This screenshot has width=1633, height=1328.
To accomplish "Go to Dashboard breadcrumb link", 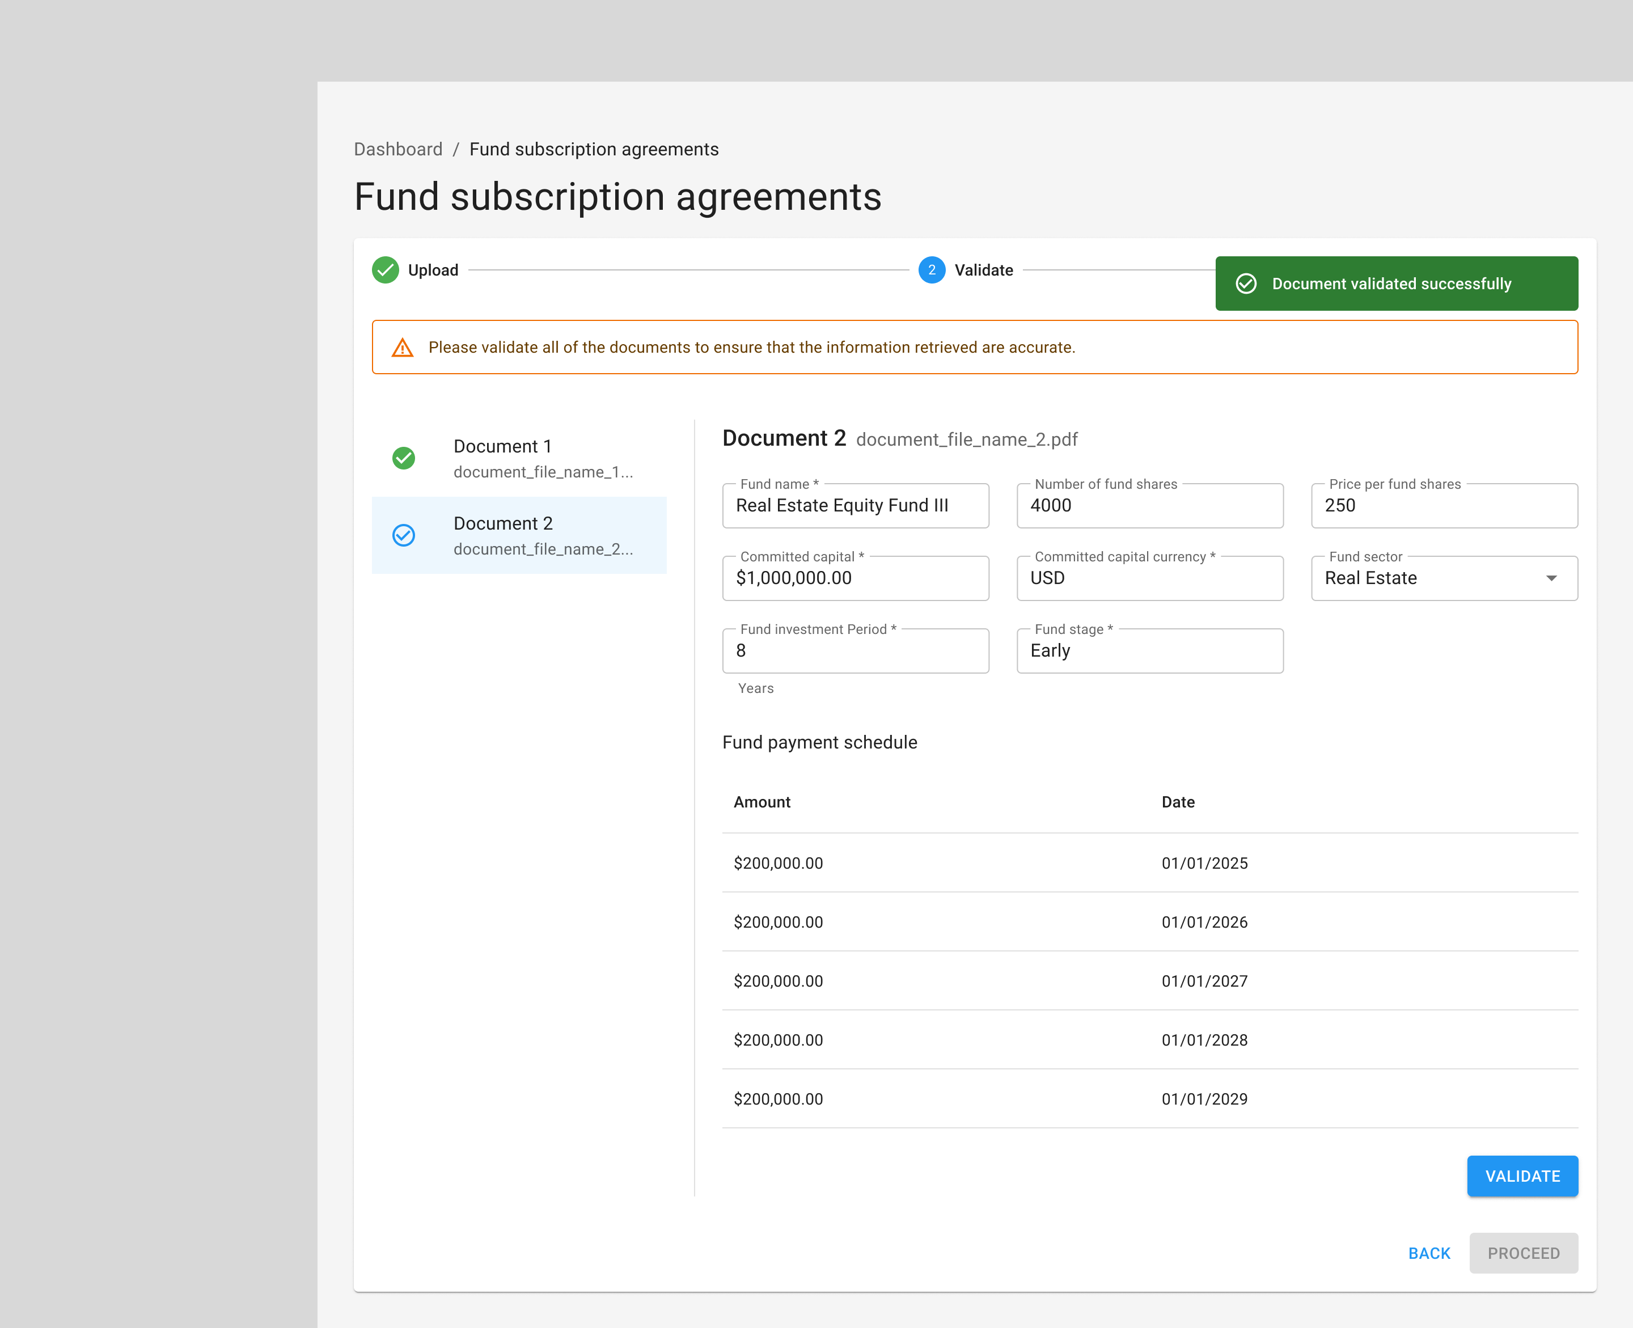I will (x=397, y=149).
